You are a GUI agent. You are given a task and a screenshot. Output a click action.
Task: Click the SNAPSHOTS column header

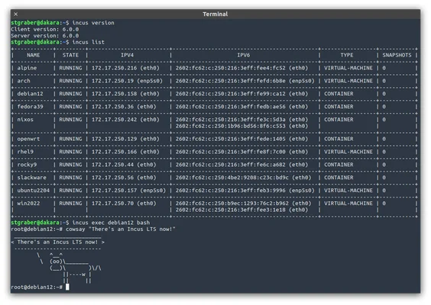click(x=397, y=55)
